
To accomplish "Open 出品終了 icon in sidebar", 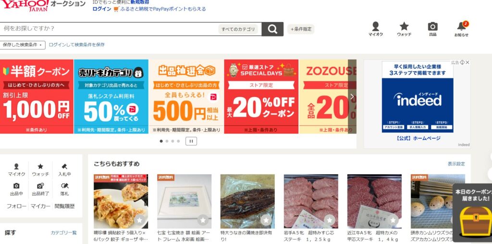I will pos(40,189).
